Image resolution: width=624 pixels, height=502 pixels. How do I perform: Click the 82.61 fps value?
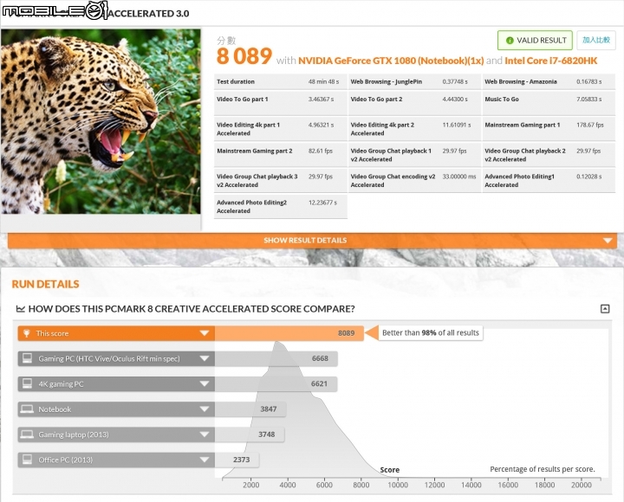click(321, 151)
